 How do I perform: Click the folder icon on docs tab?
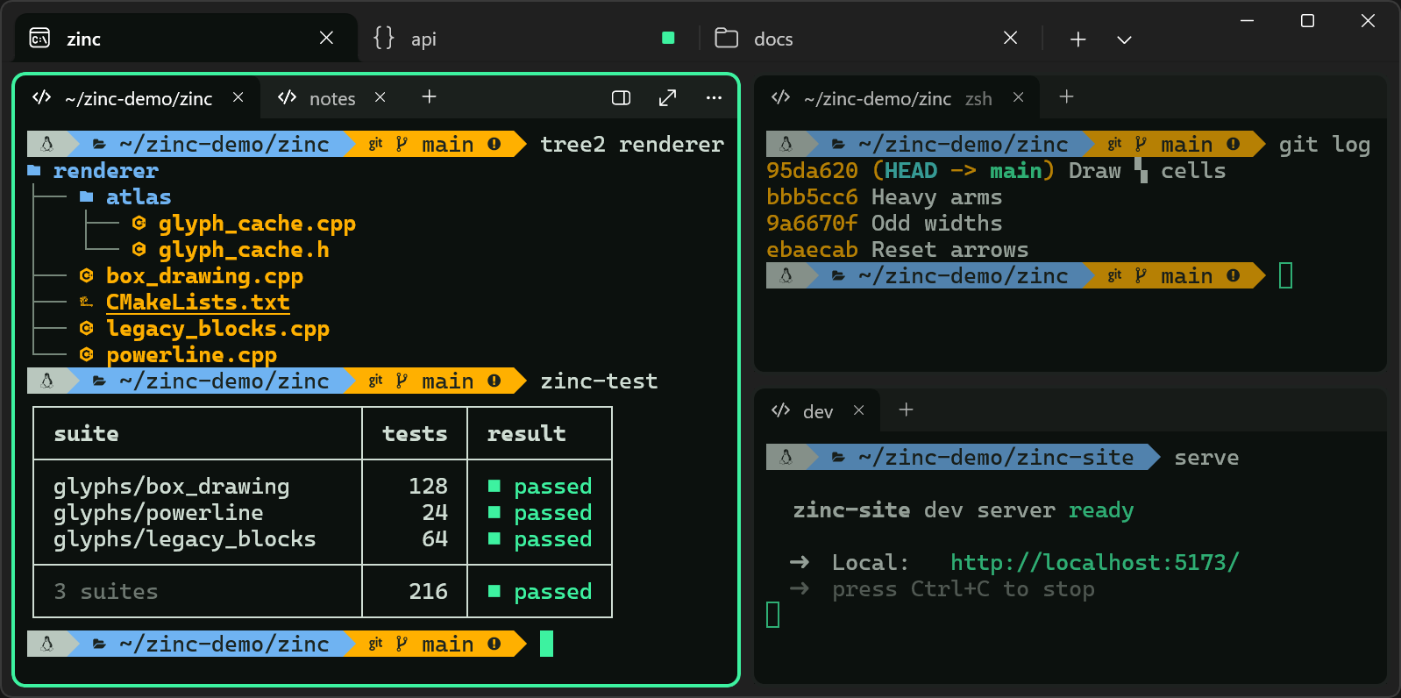tap(726, 38)
